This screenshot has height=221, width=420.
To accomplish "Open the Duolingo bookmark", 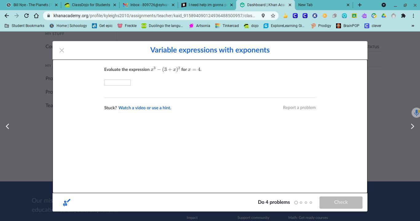I will (x=162, y=26).
